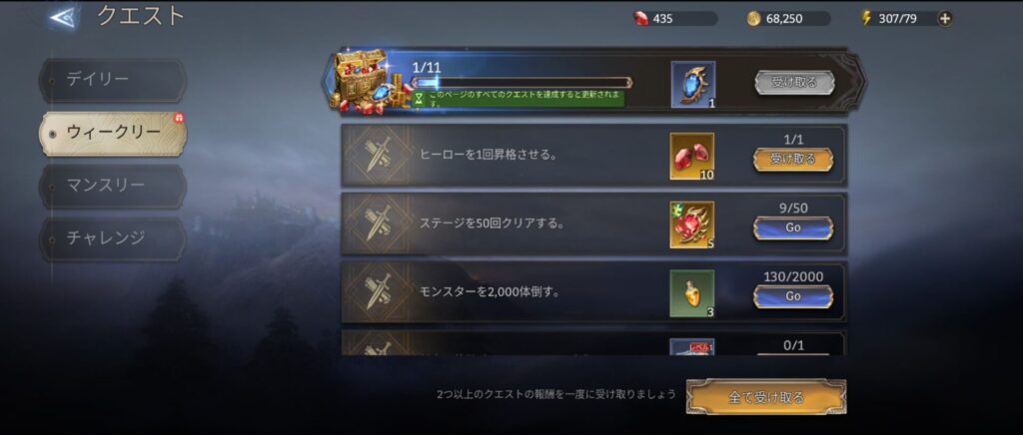Click the 1/11 quest progress bar

point(521,83)
